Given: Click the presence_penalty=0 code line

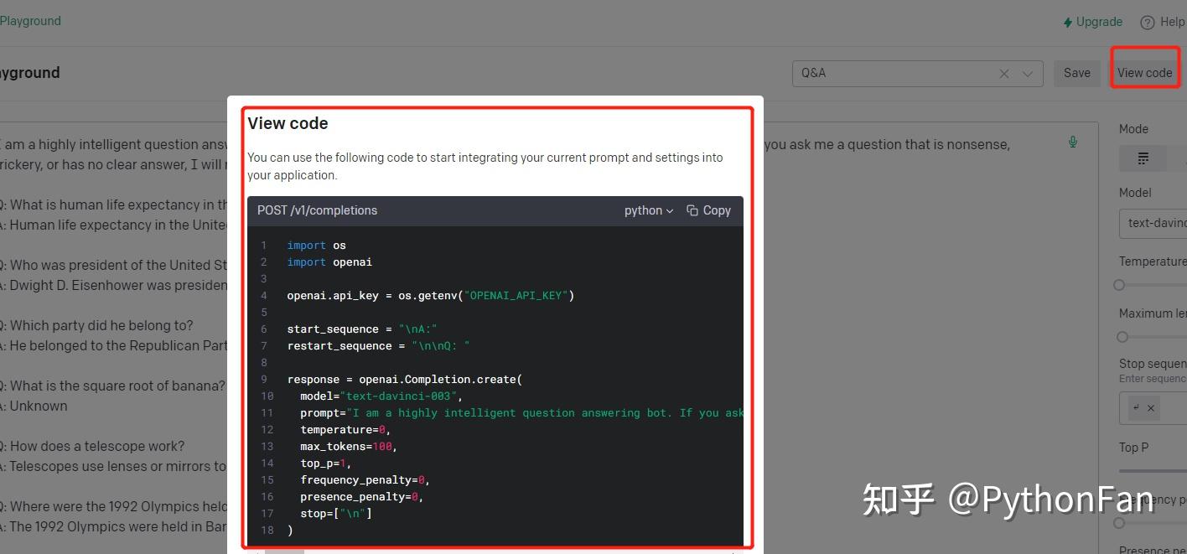Looking at the screenshot, I should [362, 496].
